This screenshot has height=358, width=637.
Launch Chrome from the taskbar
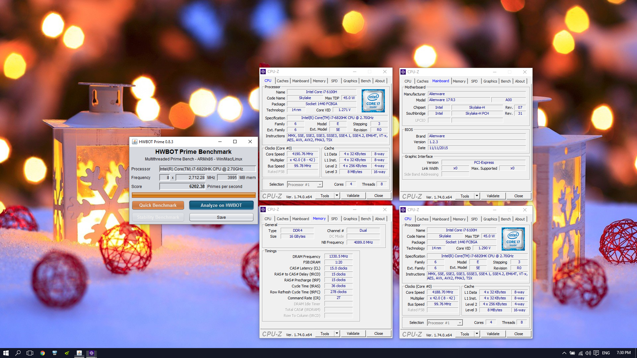click(x=42, y=353)
